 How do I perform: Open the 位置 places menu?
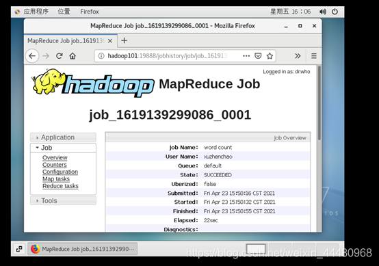point(64,12)
